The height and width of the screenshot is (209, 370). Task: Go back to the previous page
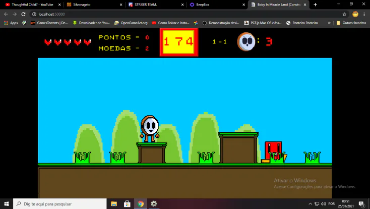(x=6, y=14)
